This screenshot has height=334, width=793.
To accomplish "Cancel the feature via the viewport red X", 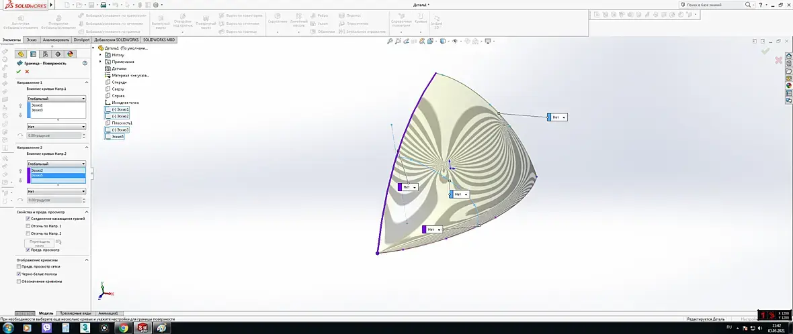I will coord(778,60).
